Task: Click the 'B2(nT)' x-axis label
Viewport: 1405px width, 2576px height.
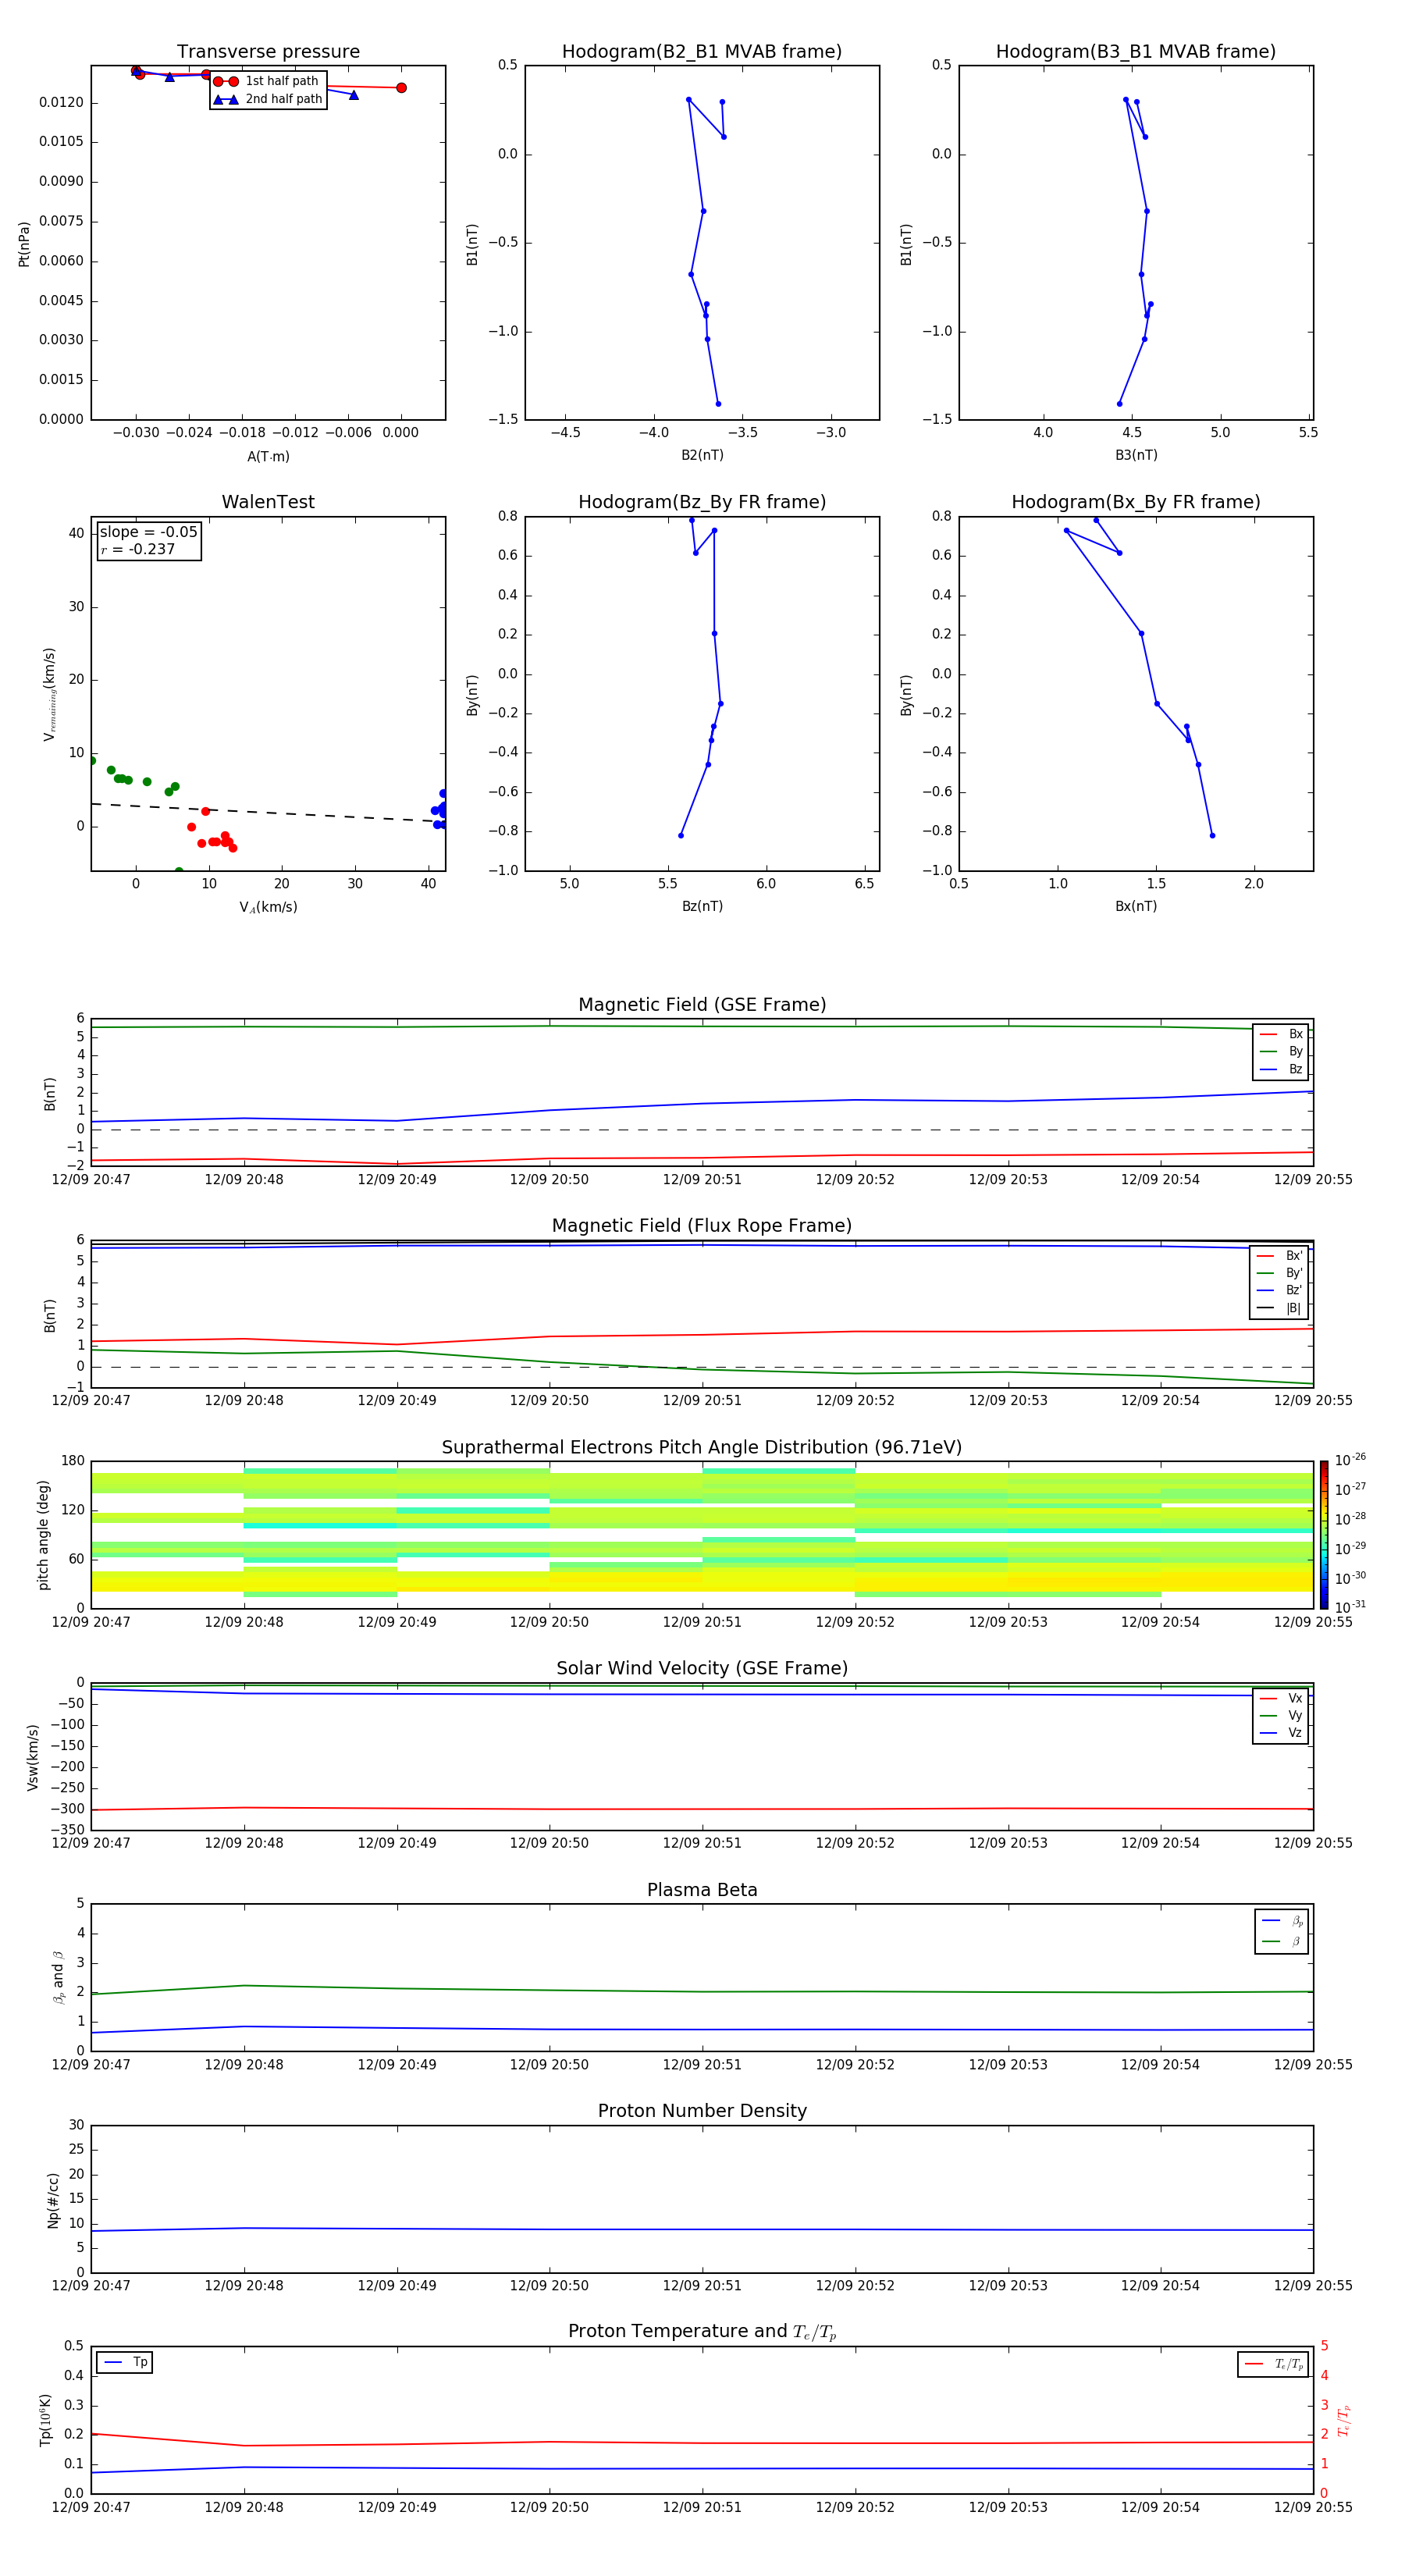Action: [x=702, y=455]
